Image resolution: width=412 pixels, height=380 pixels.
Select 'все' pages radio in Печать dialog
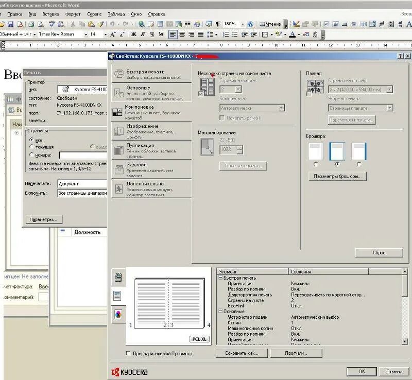point(31,140)
